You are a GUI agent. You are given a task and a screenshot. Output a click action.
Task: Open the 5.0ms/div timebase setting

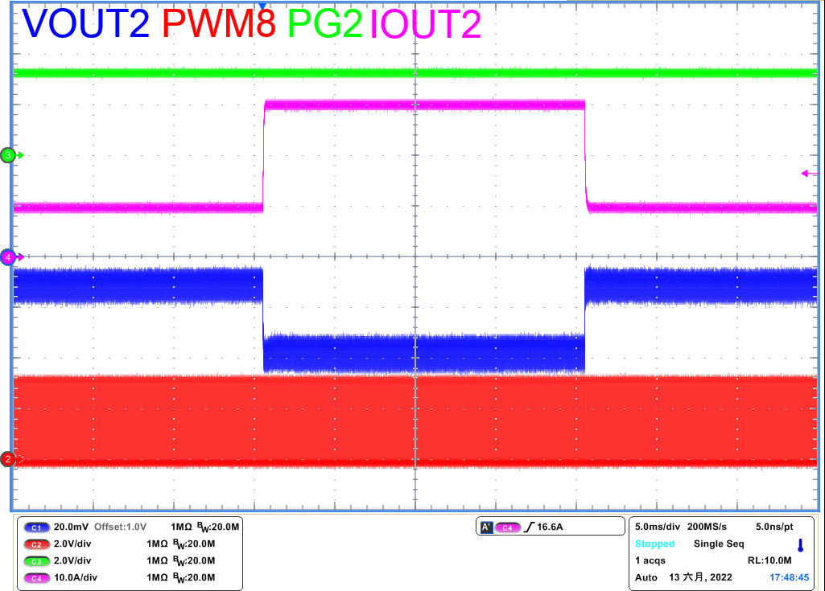(x=655, y=527)
